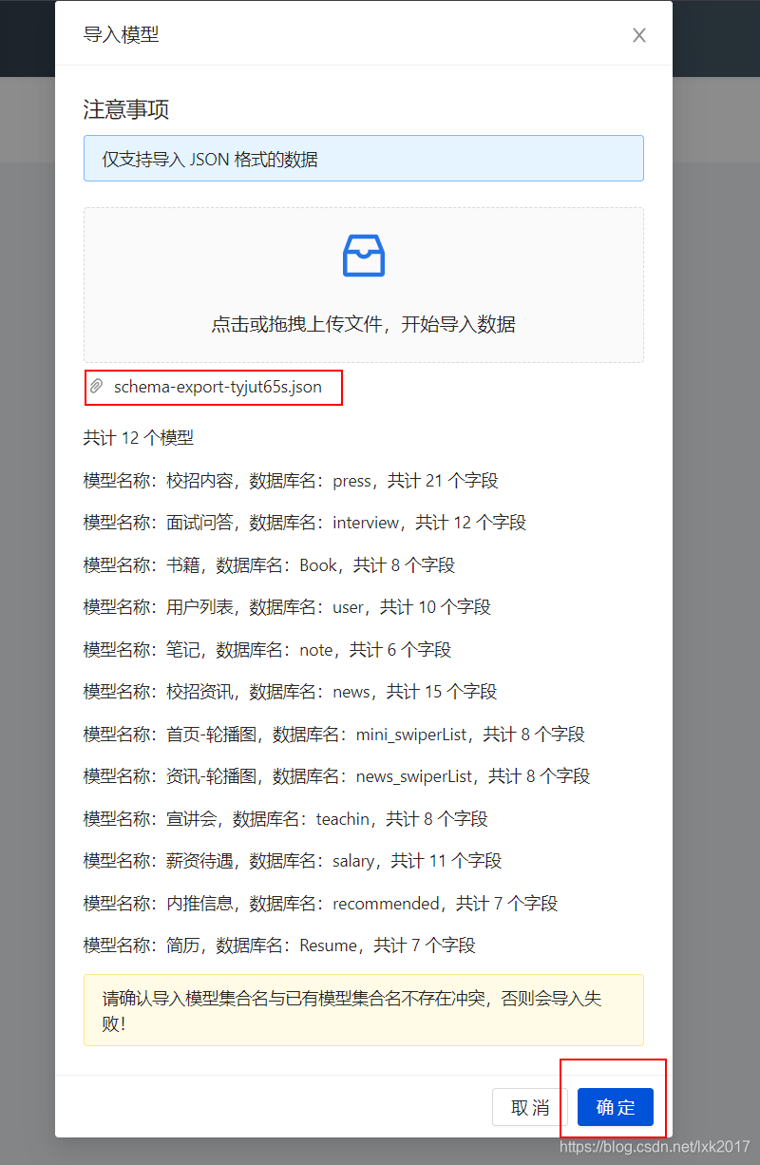The width and height of the screenshot is (760, 1165).
Task: Select the 用户列表 user model row
Action: point(287,607)
